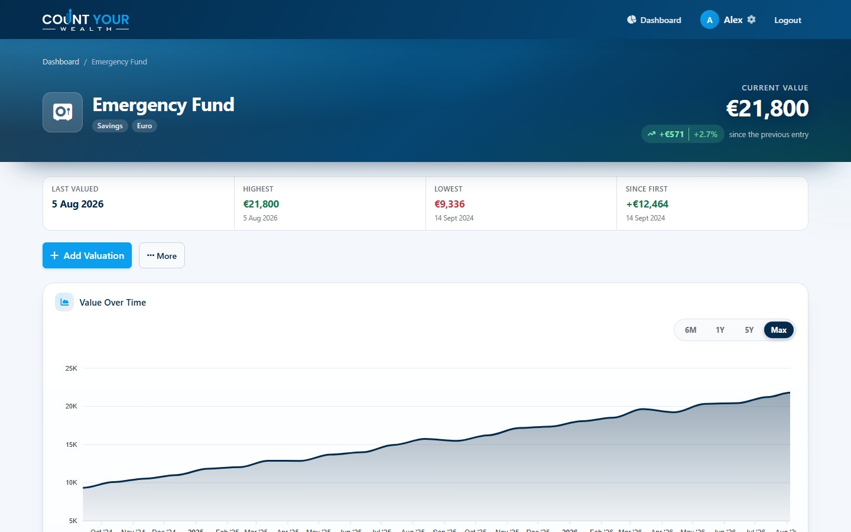This screenshot has height=532, width=851.
Task: Open the More options dropdown
Action: tap(162, 255)
